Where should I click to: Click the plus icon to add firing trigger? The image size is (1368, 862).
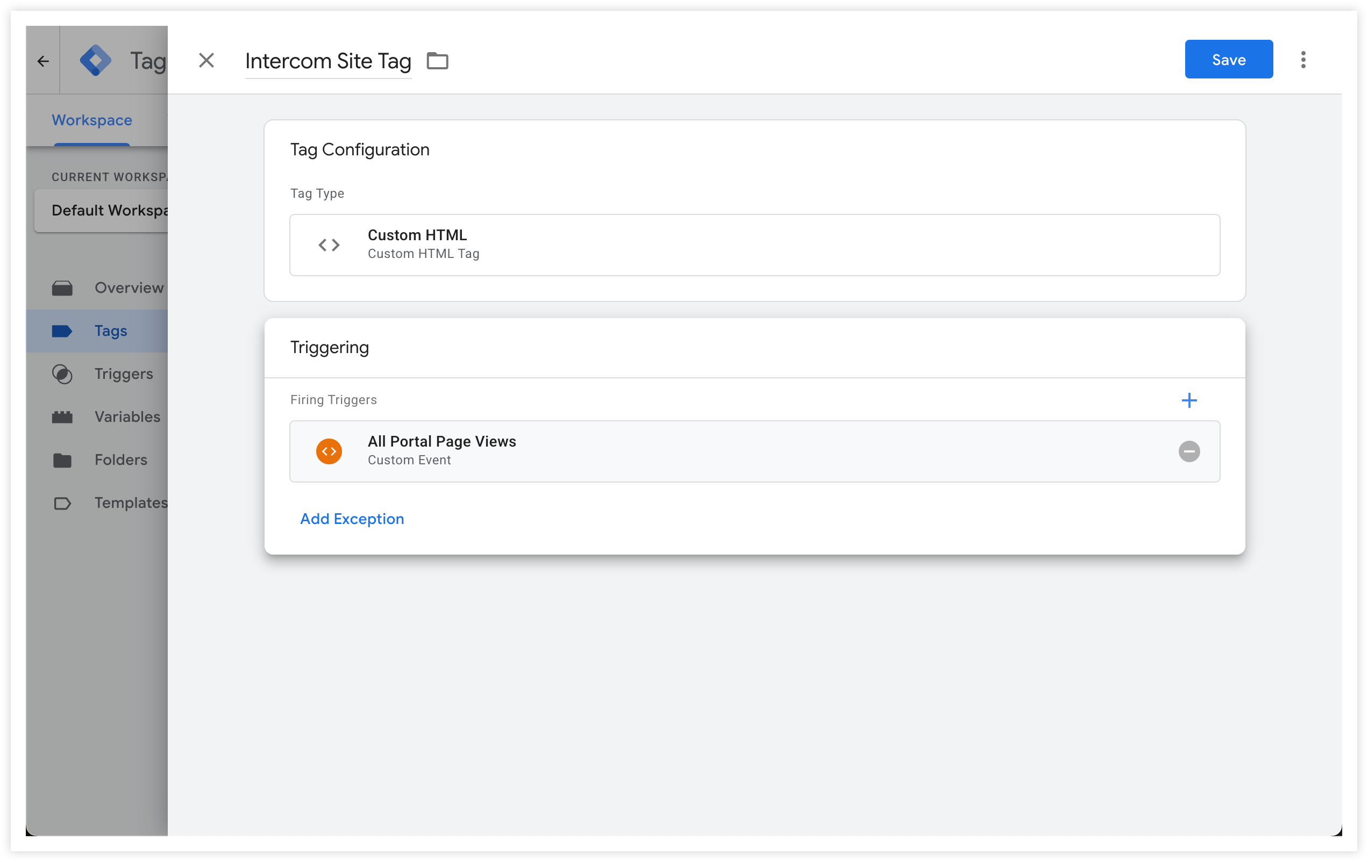tap(1189, 400)
